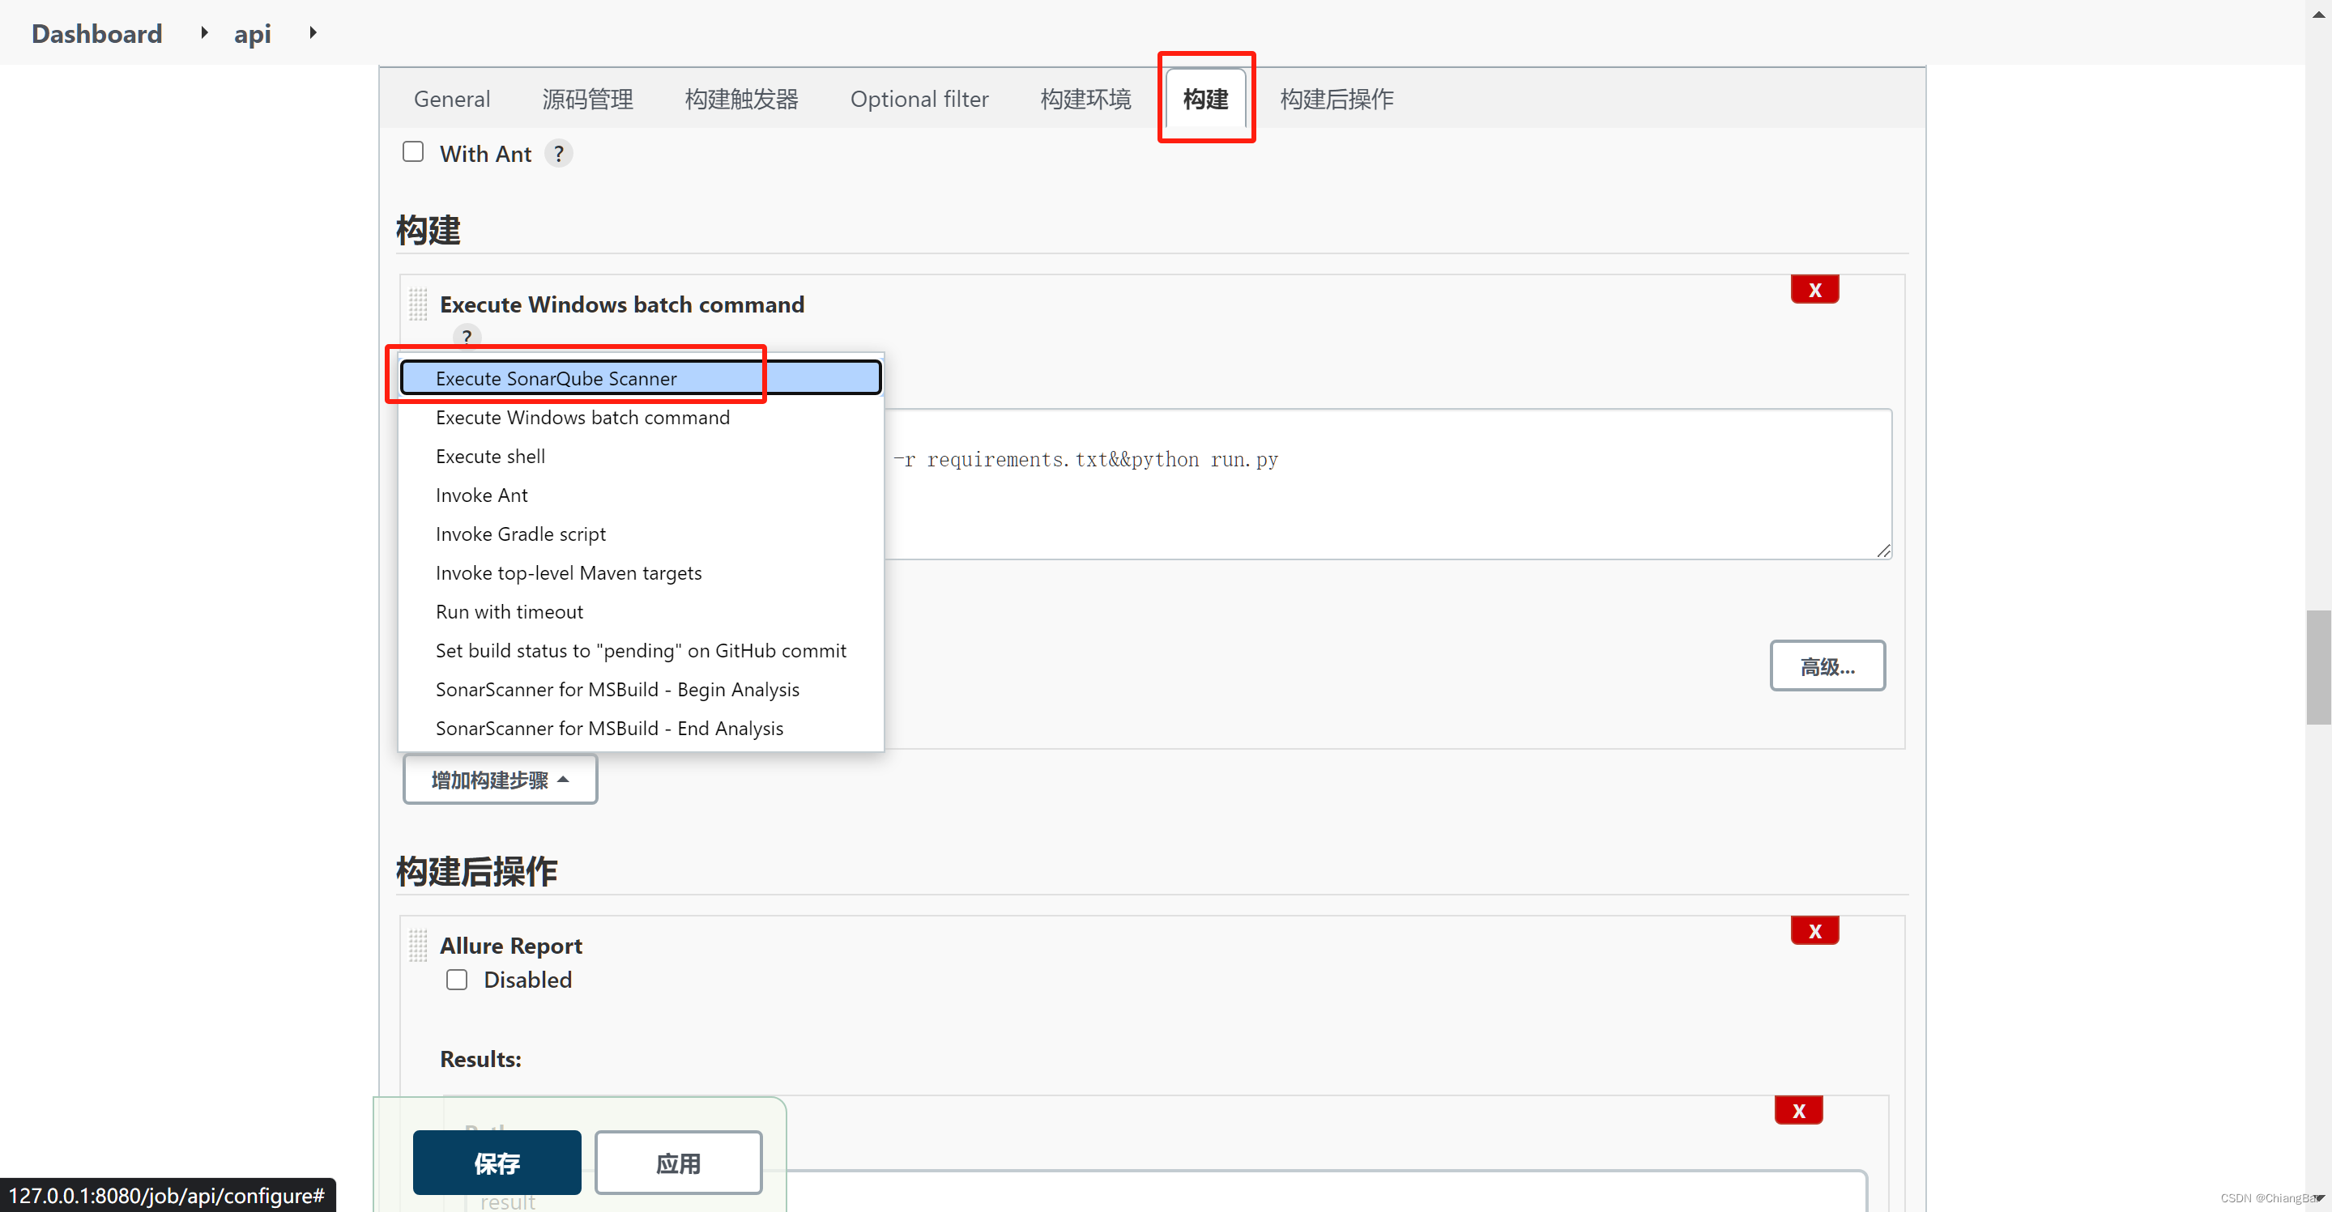
Task: Remove the Results path entry
Action: [x=1798, y=1111]
